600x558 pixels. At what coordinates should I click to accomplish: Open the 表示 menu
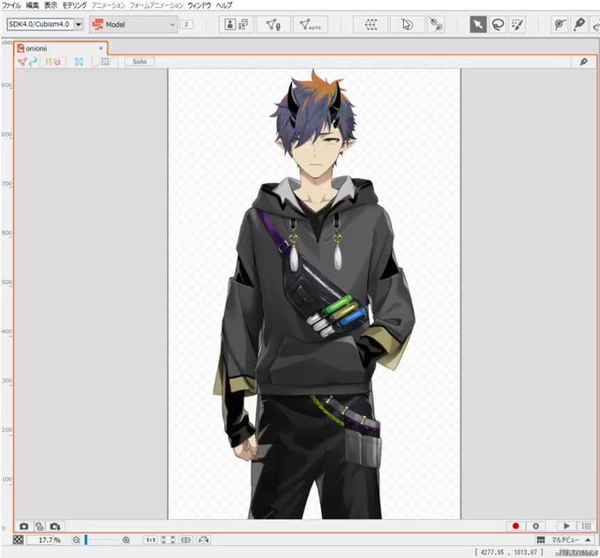[51, 5]
